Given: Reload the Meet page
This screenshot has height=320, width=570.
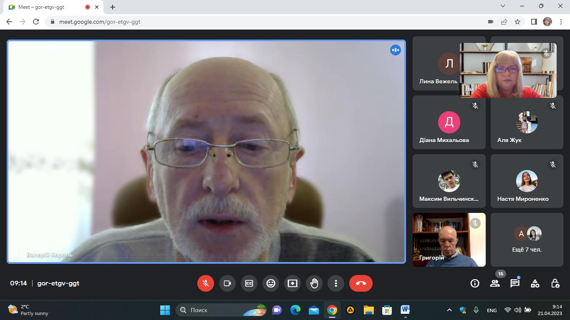Looking at the screenshot, I should [x=36, y=22].
